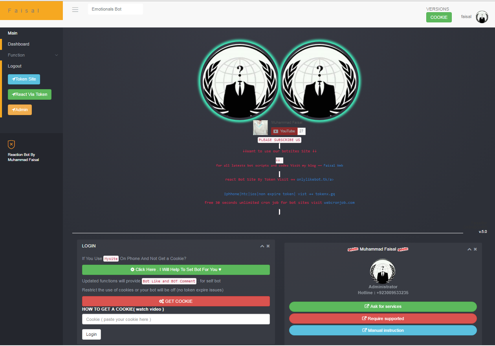Click Administrator avatar in right panel
495x346 pixels.
click(x=383, y=271)
